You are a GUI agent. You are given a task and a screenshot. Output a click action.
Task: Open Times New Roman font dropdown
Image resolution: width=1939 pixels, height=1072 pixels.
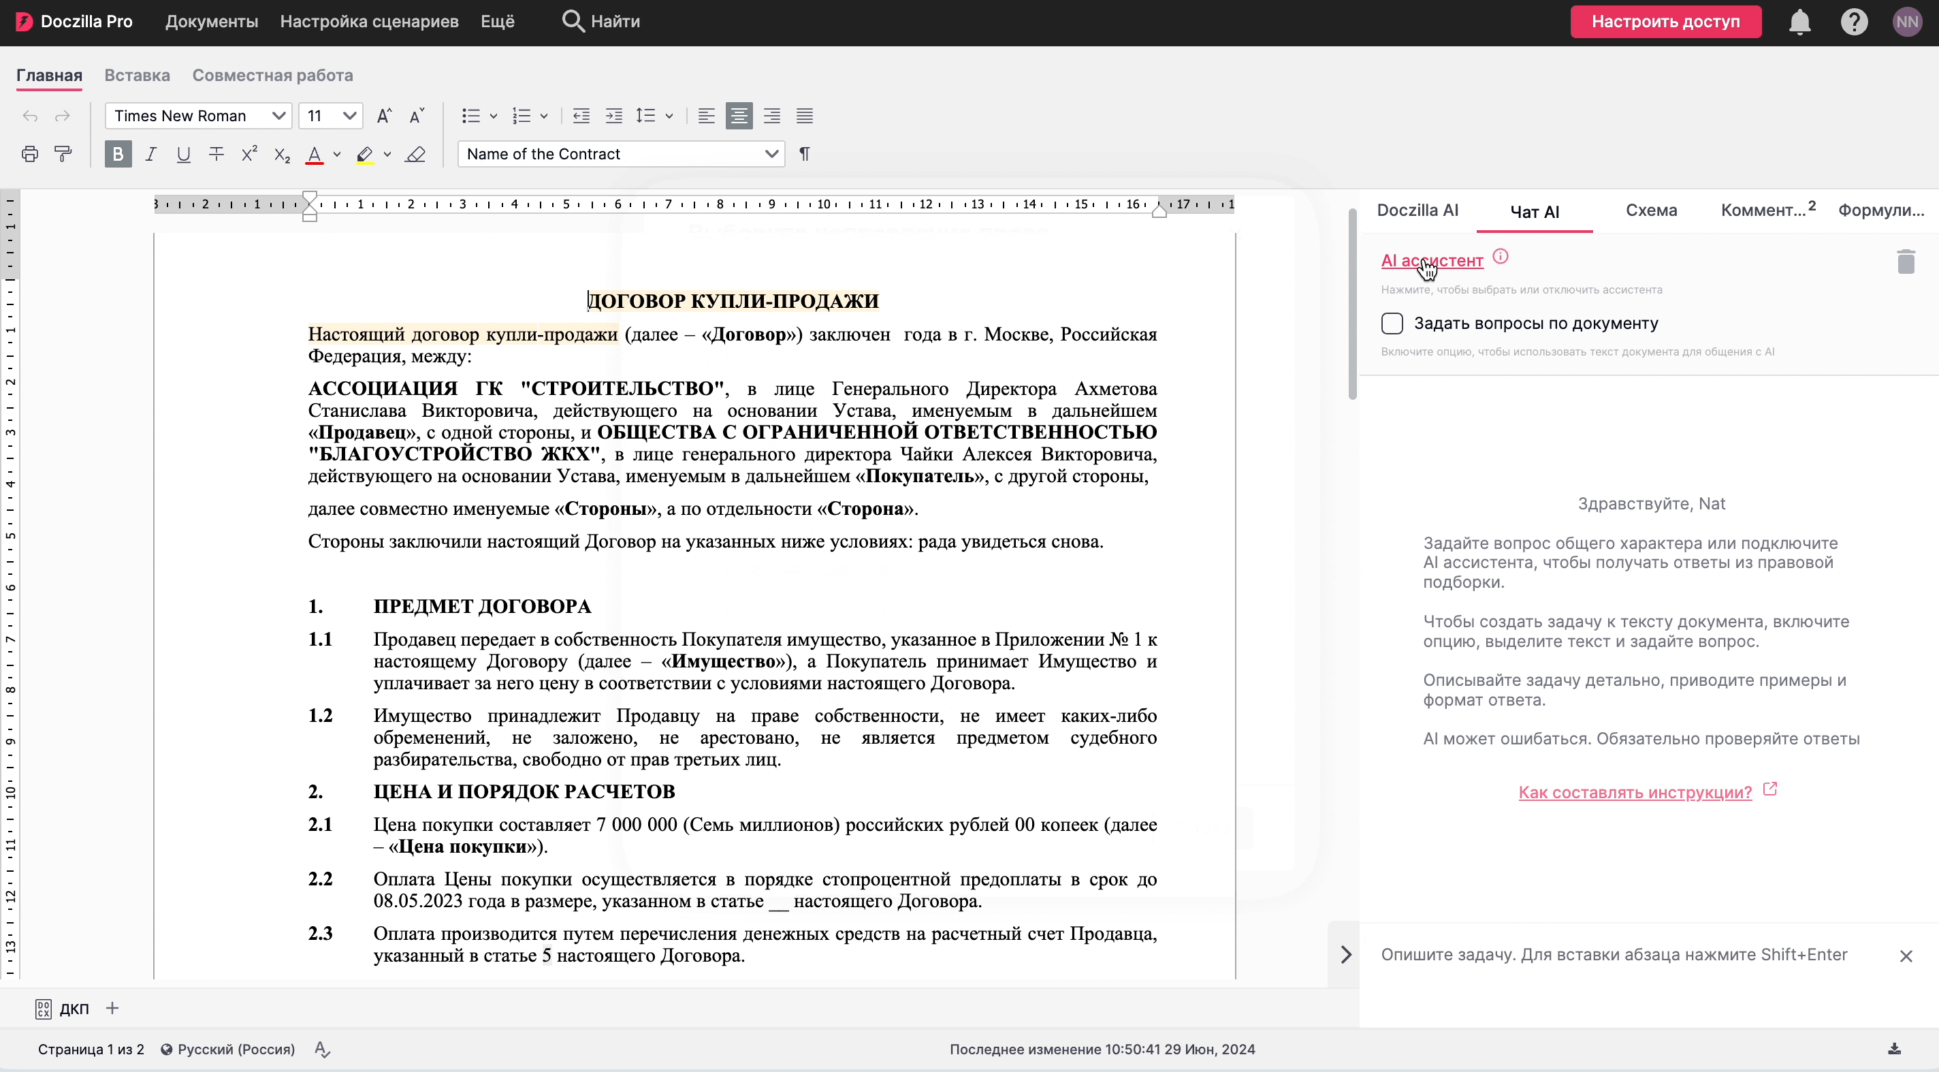pos(198,116)
